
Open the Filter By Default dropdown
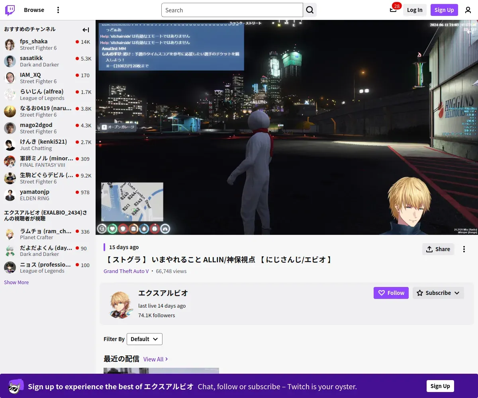145,339
